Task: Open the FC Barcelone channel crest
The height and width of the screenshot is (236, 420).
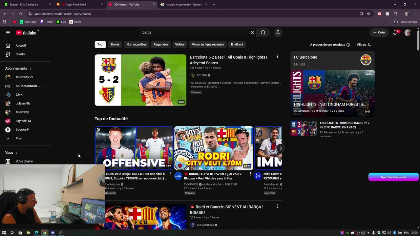Action: click(x=366, y=60)
